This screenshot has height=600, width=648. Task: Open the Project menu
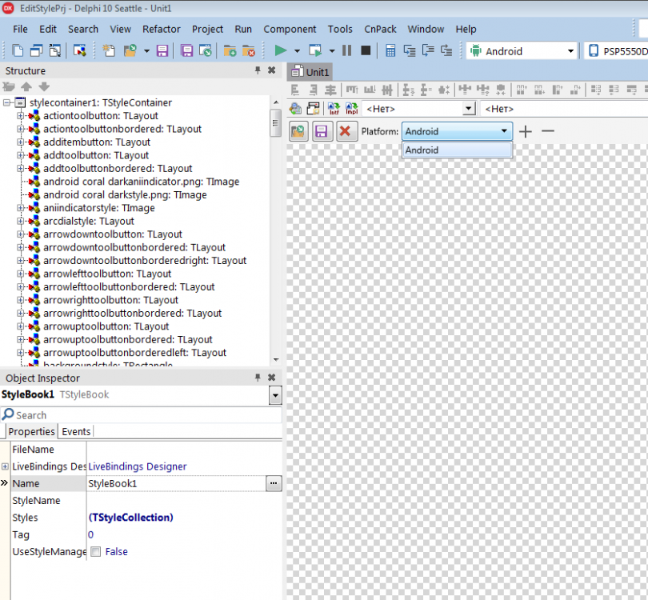(x=207, y=29)
